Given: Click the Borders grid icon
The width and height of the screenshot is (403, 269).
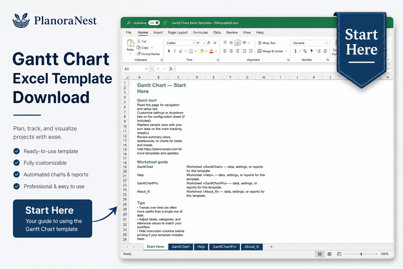Looking at the screenshot, I should point(191,51).
